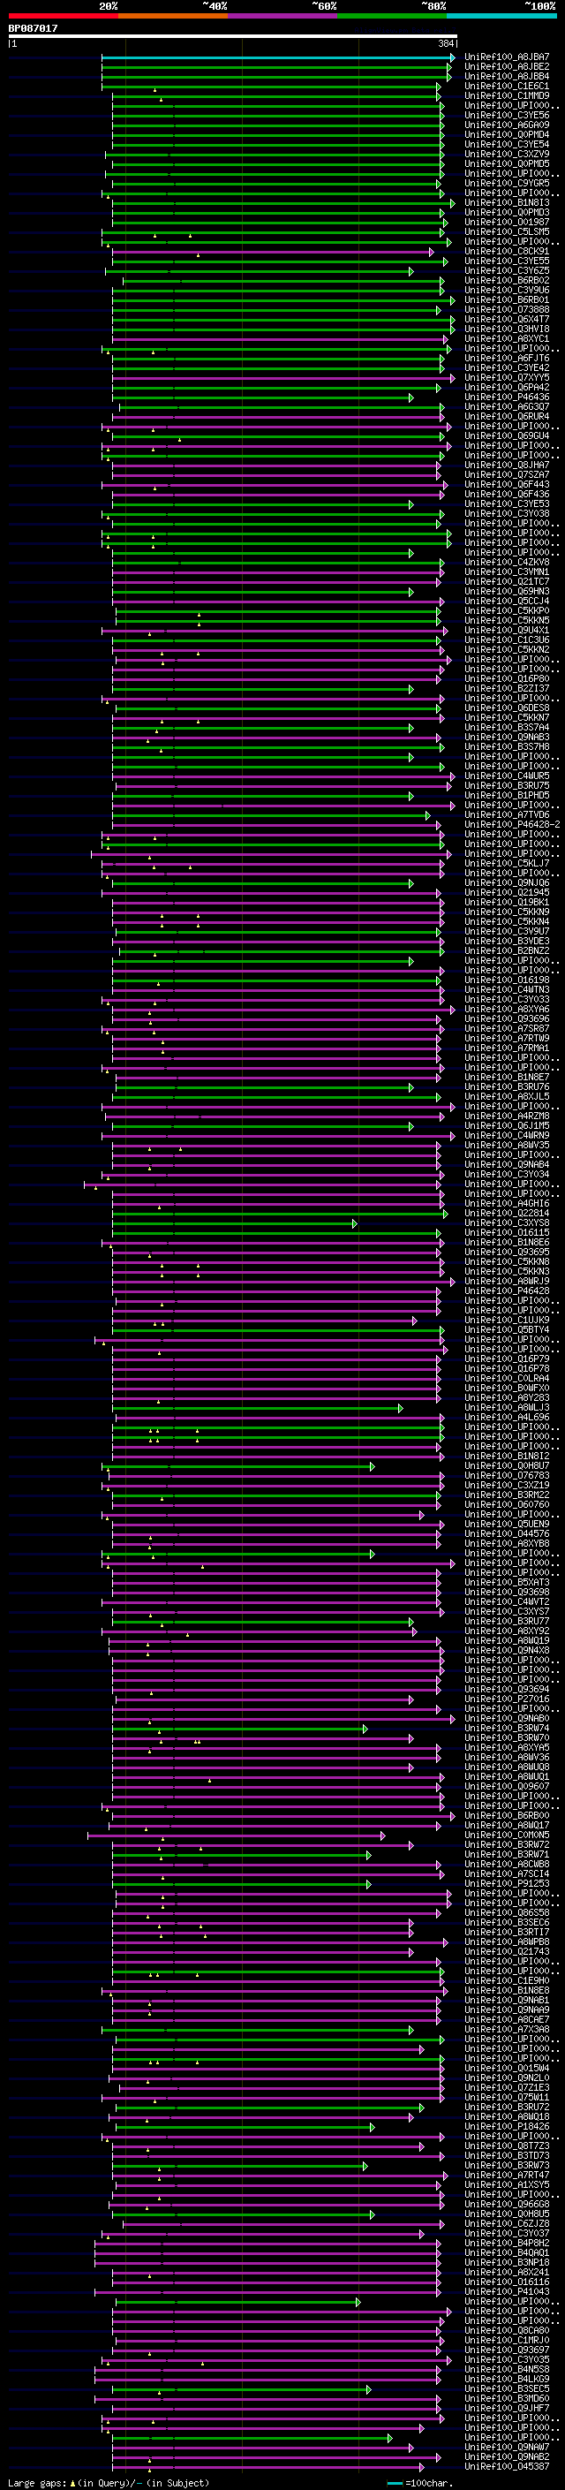Click hit label UniRef100_C9YGR5
Screen dimensions: 565x2490
(x=507, y=183)
